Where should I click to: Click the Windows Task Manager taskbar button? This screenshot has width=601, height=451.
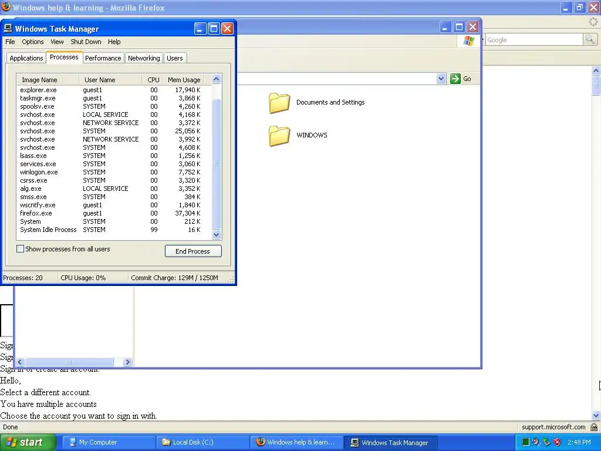coord(391,442)
